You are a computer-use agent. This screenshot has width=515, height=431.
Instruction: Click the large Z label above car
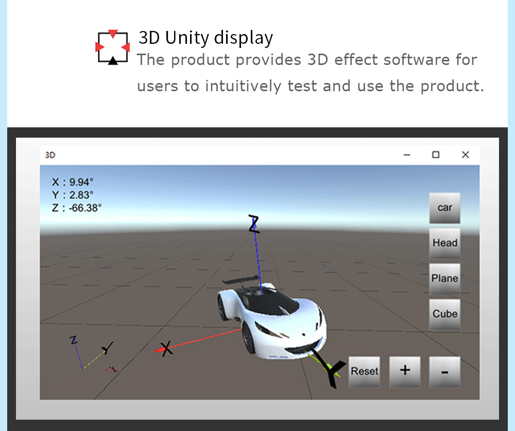tap(253, 224)
